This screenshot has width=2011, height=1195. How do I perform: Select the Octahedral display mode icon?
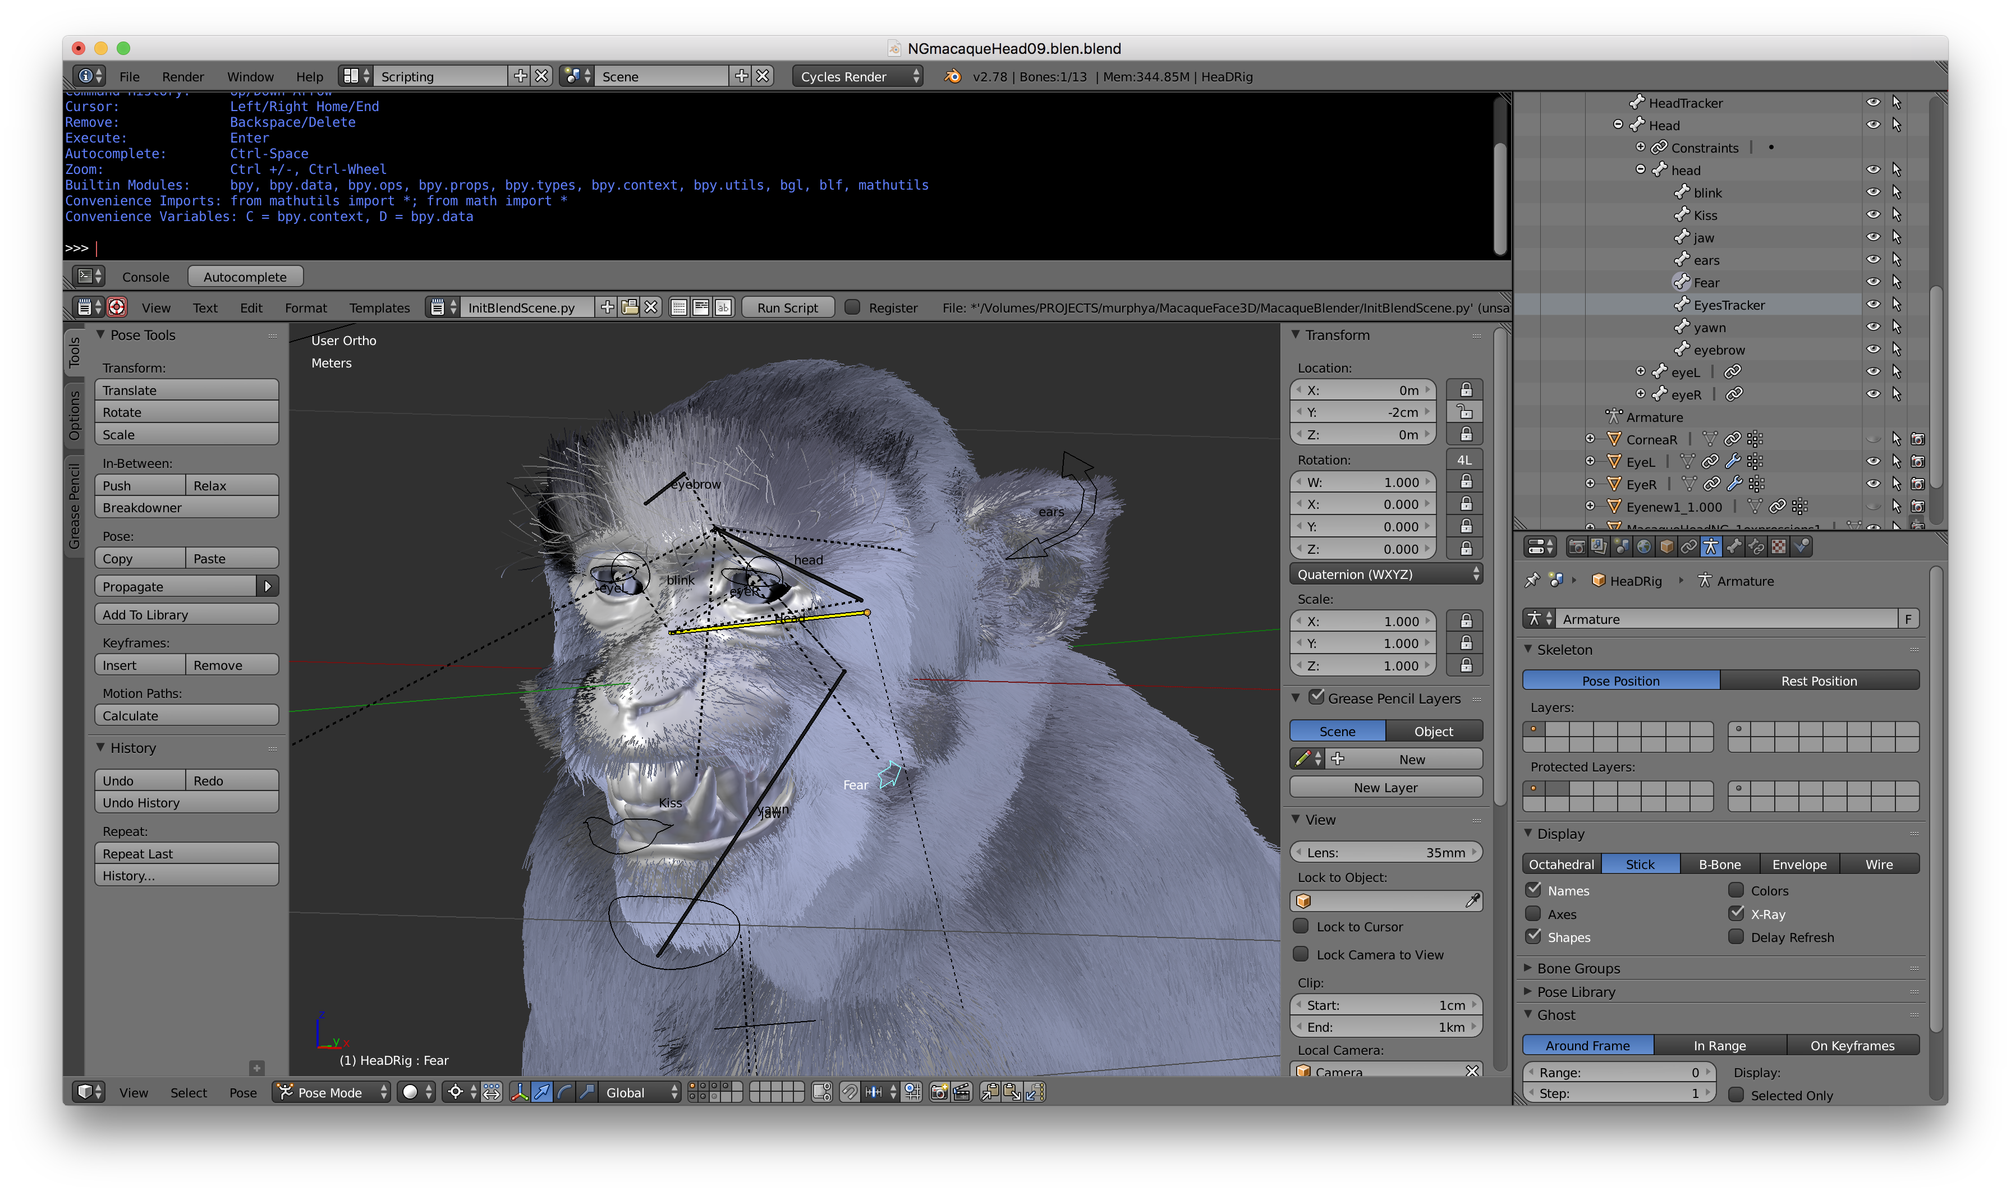tap(1560, 863)
